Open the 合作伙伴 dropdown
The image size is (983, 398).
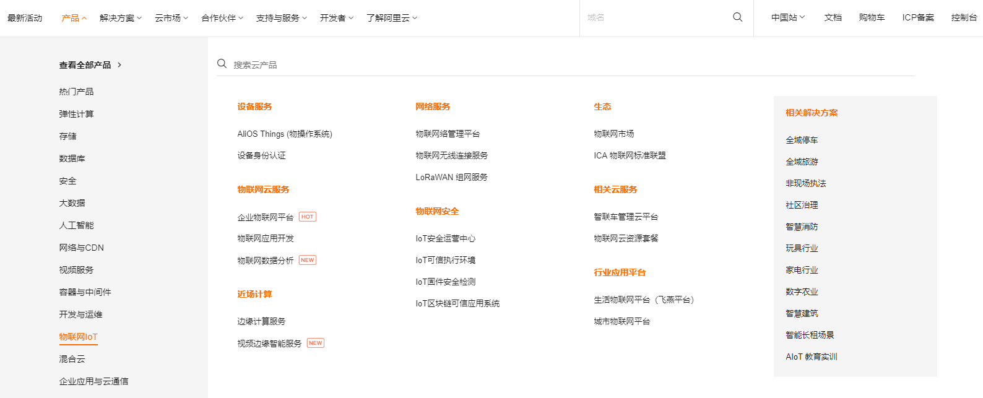[222, 18]
